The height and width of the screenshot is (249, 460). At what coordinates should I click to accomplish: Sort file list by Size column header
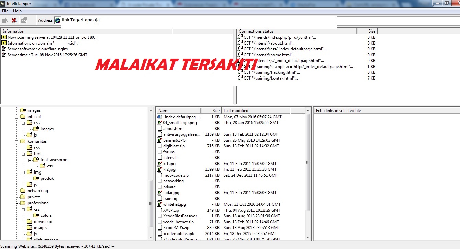(211, 110)
